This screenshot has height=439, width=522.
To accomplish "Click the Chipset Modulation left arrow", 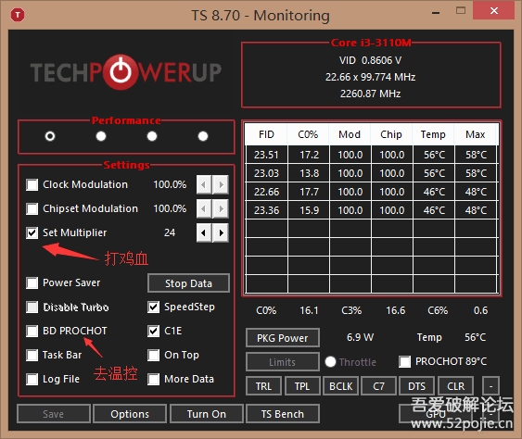I will tap(204, 209).
